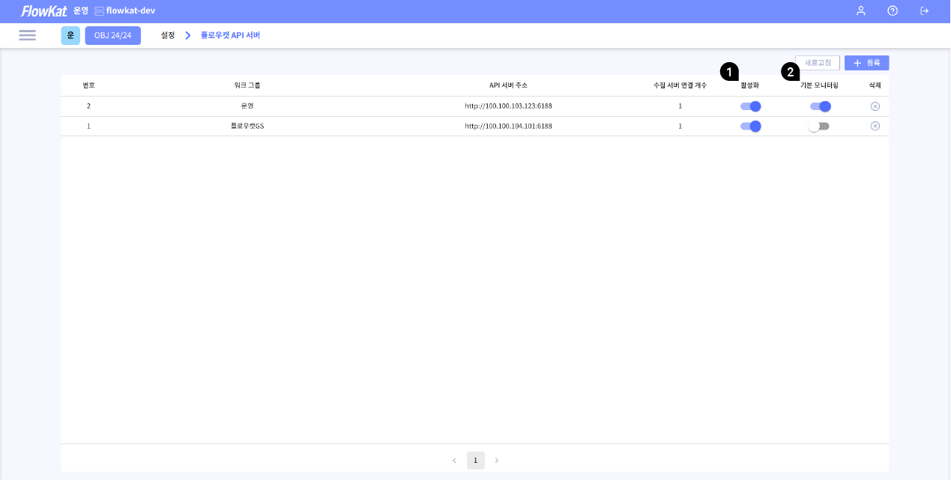951x480 pixels.
Task: Open the 운 work group selector badge
Action: pyautogui.click(x=70, y=35)
